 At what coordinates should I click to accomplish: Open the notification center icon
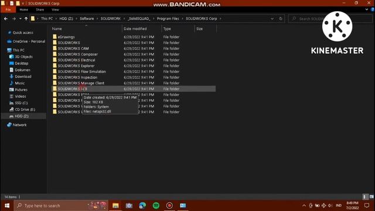(x=367, y=206)
